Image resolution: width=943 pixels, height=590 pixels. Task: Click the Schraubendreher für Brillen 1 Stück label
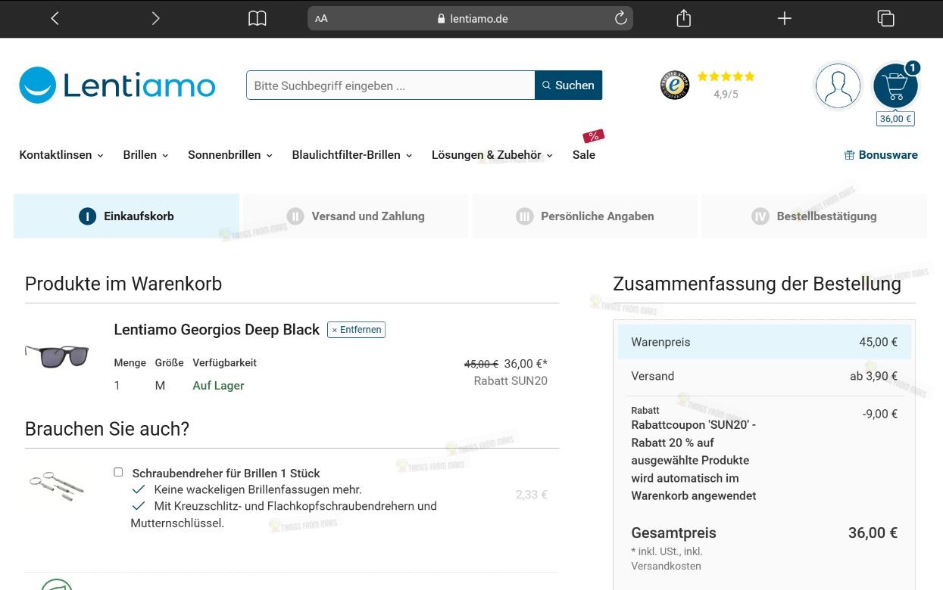(x=226, y=474)
